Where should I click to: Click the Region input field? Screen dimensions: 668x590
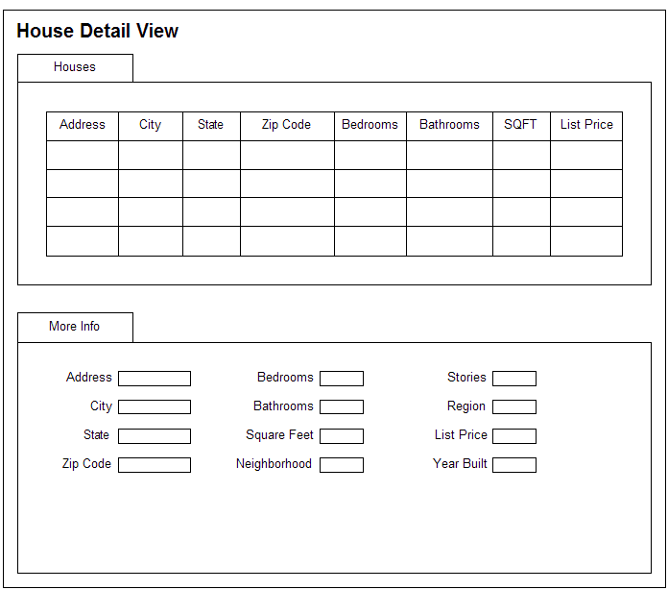tap(514, 406)
